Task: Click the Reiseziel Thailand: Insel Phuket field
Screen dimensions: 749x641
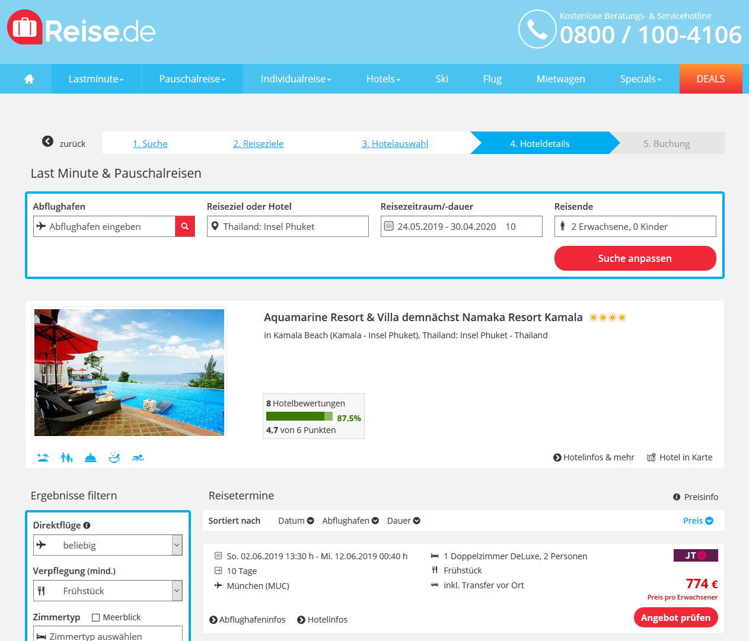Action: pyautogui.click(x=288, y=226)
